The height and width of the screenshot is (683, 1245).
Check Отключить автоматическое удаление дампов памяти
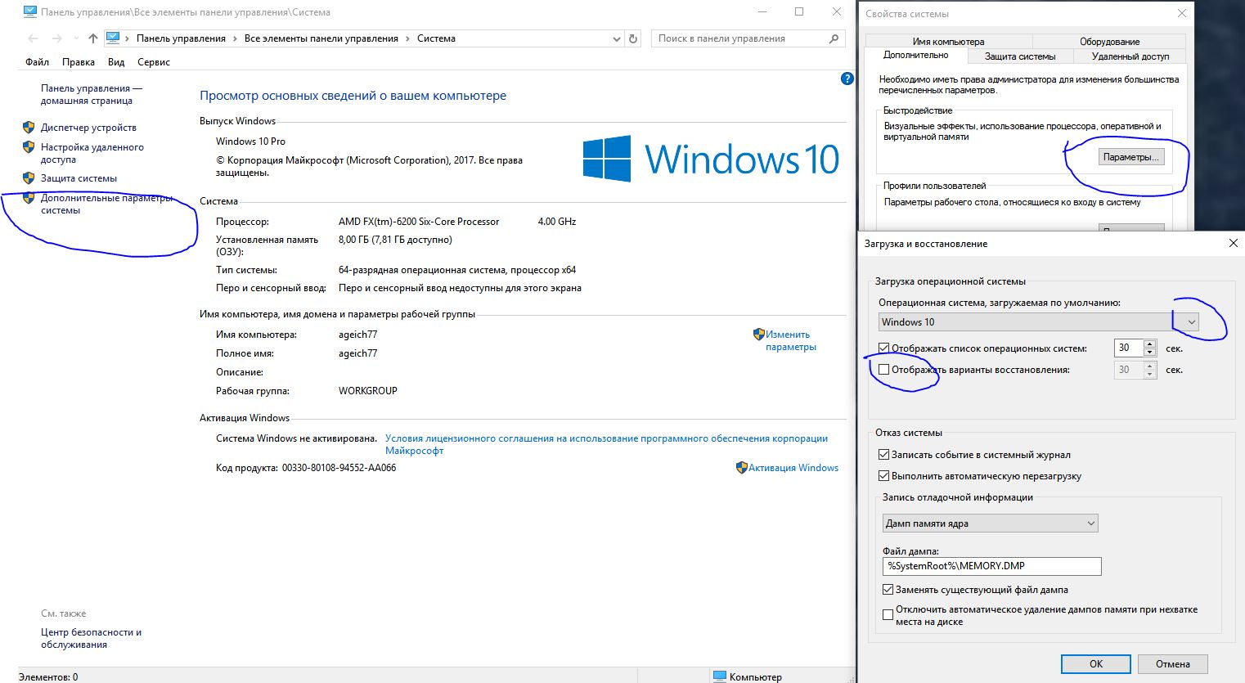888,615
